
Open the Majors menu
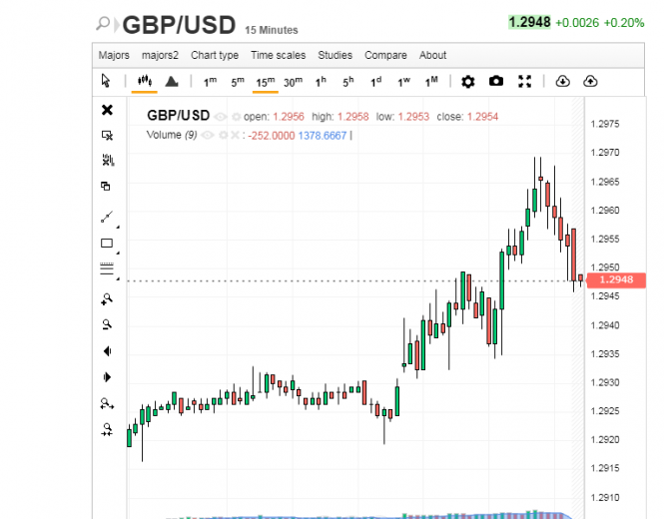(114, 55)
